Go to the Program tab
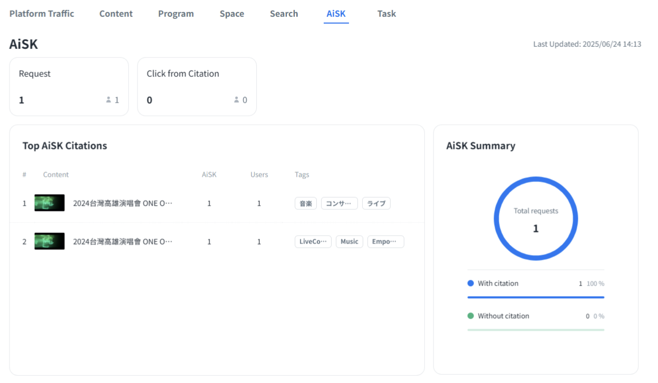The image size is (658, 383). [176, 14]
